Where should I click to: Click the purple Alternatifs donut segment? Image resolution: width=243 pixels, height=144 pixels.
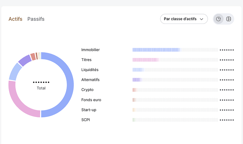[25, 60]
